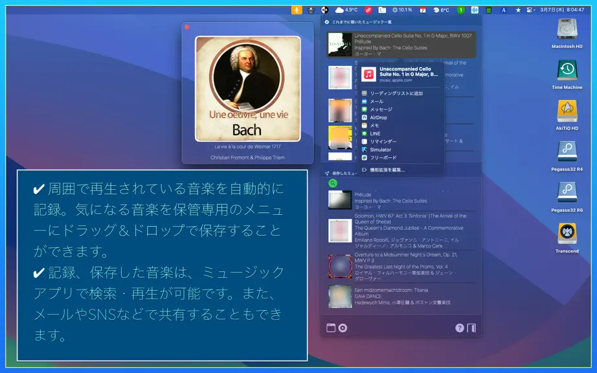Choose メール in the share menu
Screen dimensions: 597x373
400,101
